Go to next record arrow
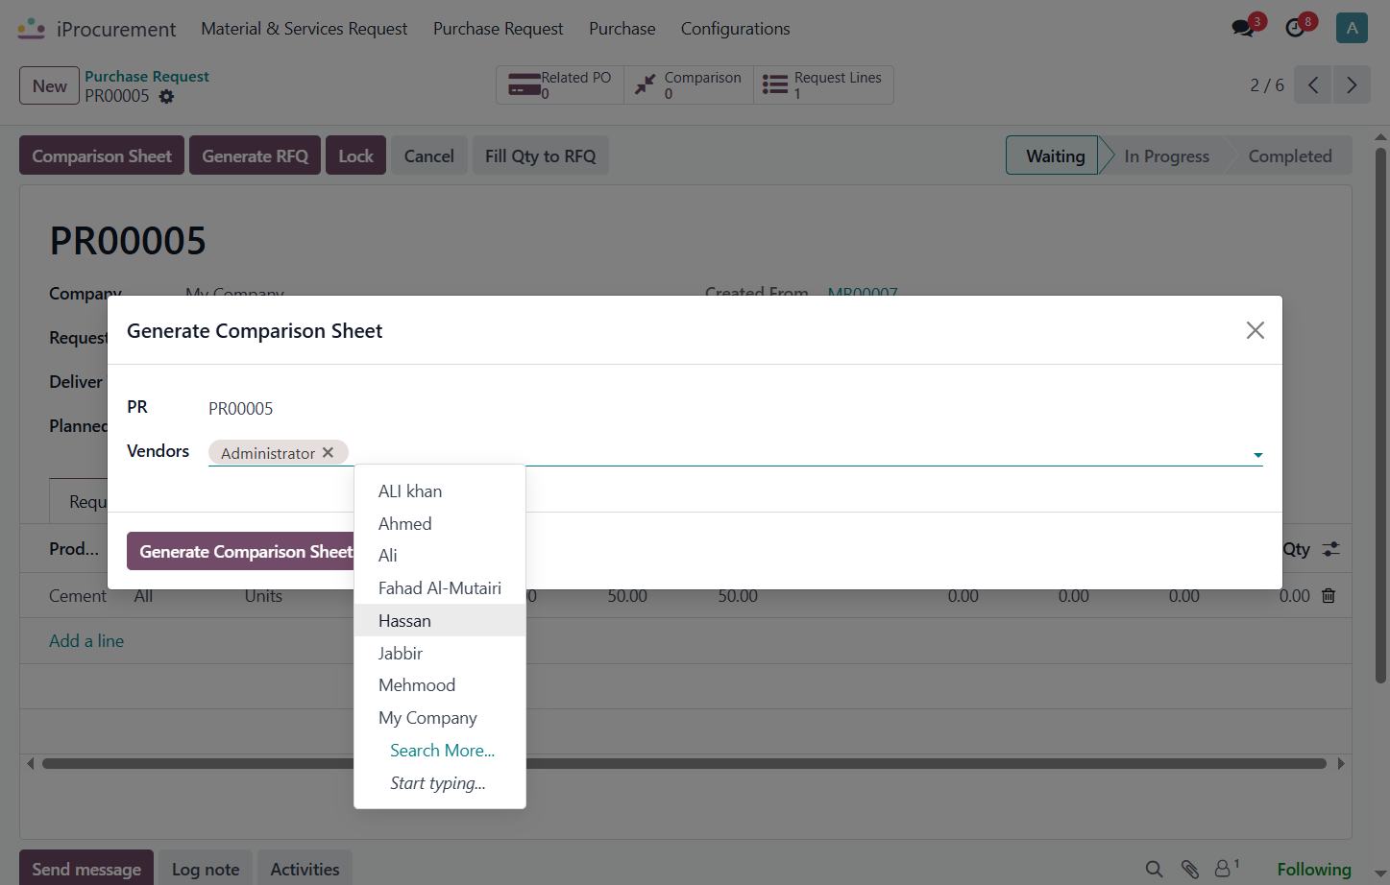Image resolution: width=1390 pixels, height=885 pixels. tap(1352, 85)
